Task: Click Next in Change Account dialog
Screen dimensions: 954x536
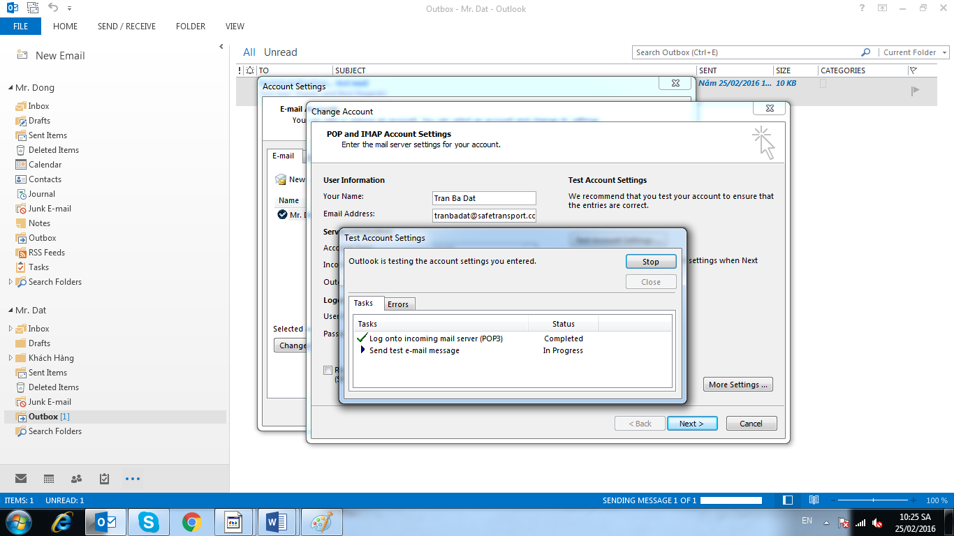Action: [691, 424]
